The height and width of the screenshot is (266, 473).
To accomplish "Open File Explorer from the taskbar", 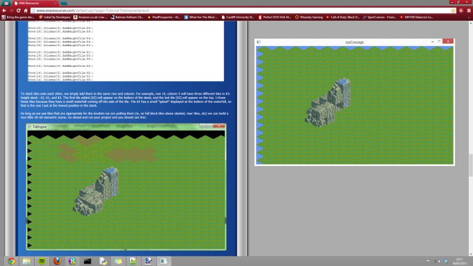I will pyautogui.click(x=26, y=261).
